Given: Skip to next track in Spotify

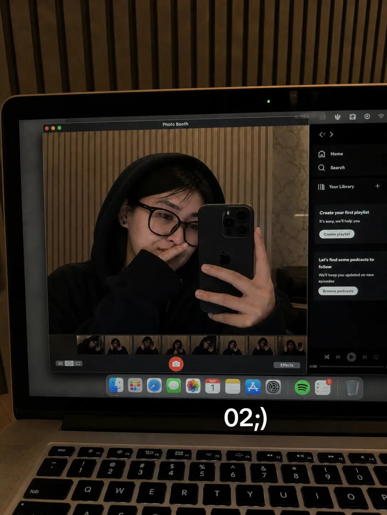Looking at the screenshot, I should (x=365, y=357).
